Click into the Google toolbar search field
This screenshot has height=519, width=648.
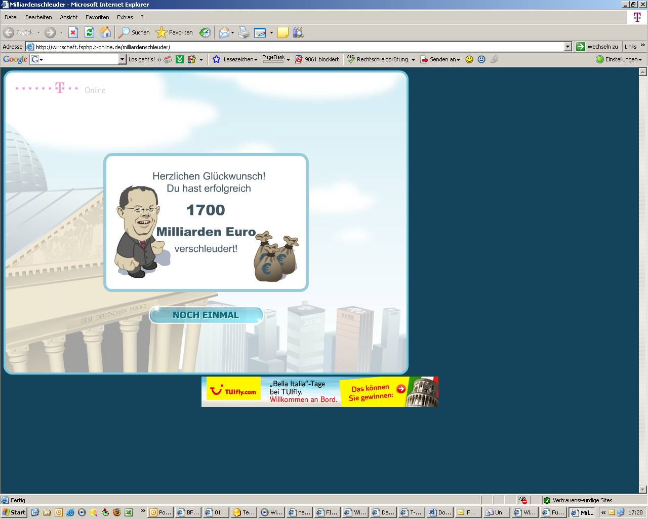[78, 59]
